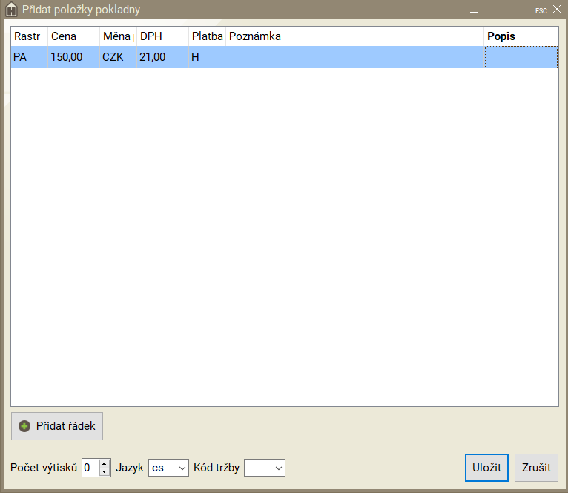The image size is (568, 493).
Task: Click the application icon in title bar
Action: pos(11,10)
